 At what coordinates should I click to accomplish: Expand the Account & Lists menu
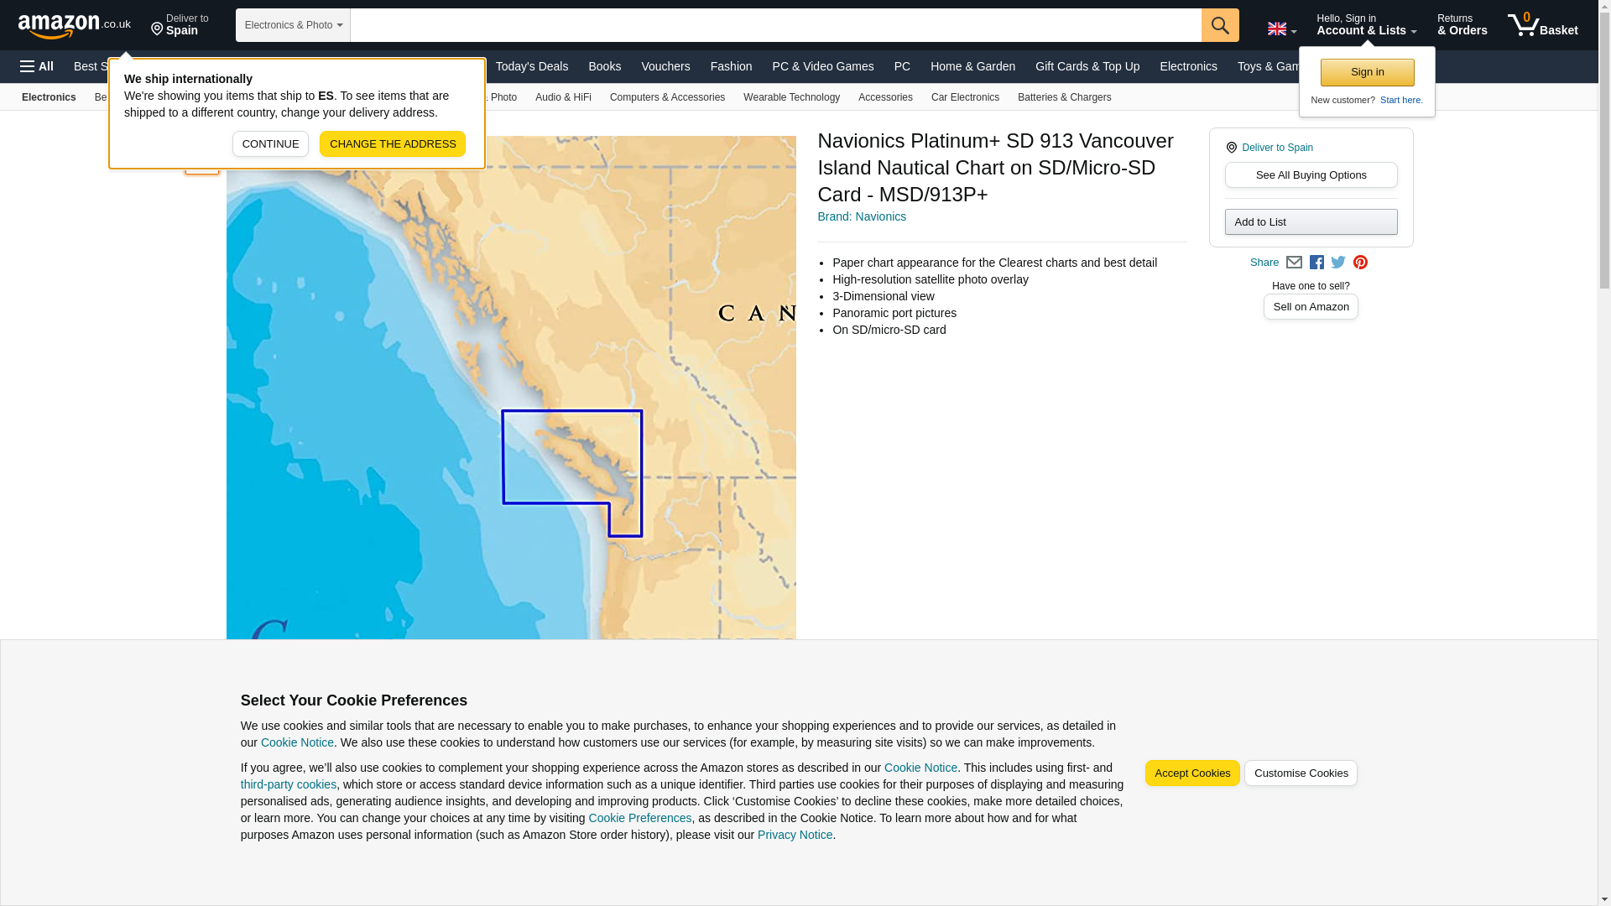coord(1366,25)
